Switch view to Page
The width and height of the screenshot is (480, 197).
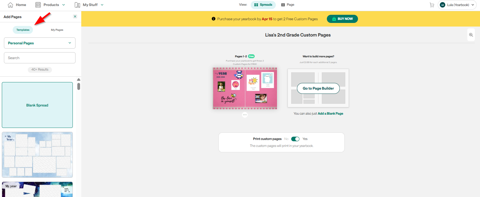(288, 5)
